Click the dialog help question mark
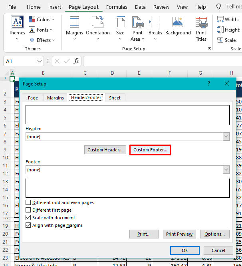 (x=209, y=83)
